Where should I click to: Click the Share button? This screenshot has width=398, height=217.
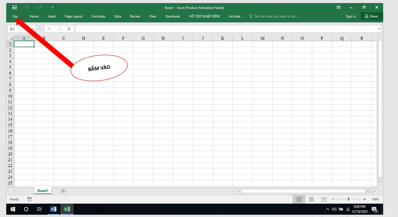click(371, 16)
